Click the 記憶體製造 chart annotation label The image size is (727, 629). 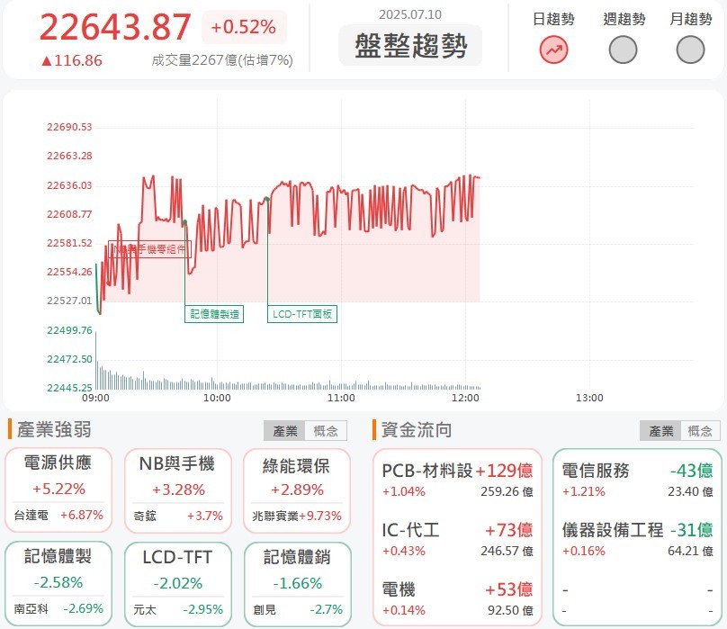click(214, 314)
